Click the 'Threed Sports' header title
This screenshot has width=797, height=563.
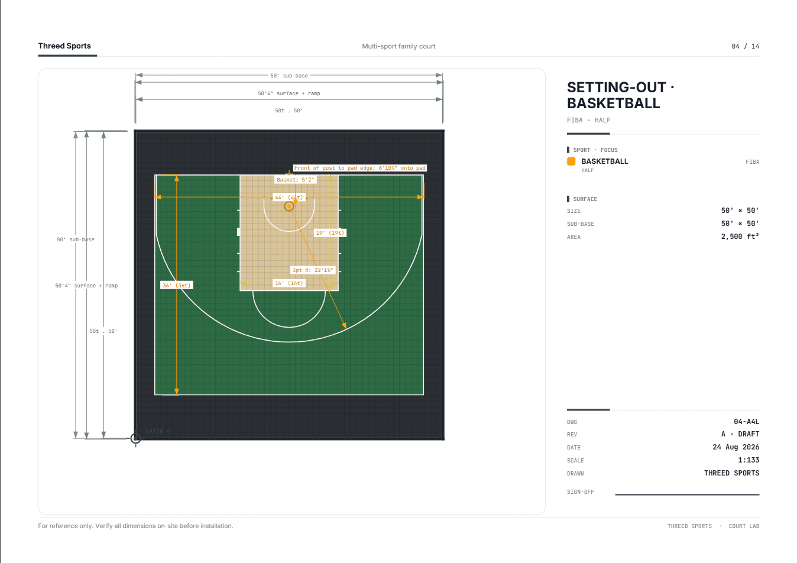click(64, 46)
